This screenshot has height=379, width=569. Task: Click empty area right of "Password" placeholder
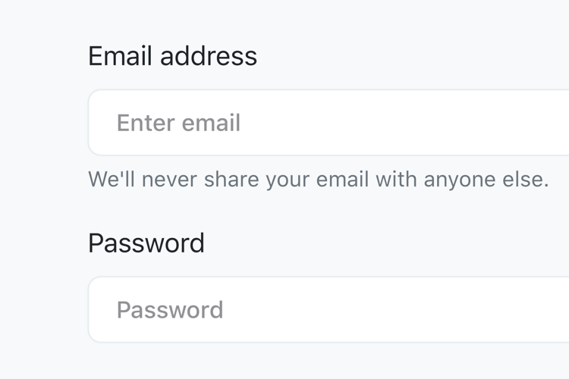(x=417, y=310)
